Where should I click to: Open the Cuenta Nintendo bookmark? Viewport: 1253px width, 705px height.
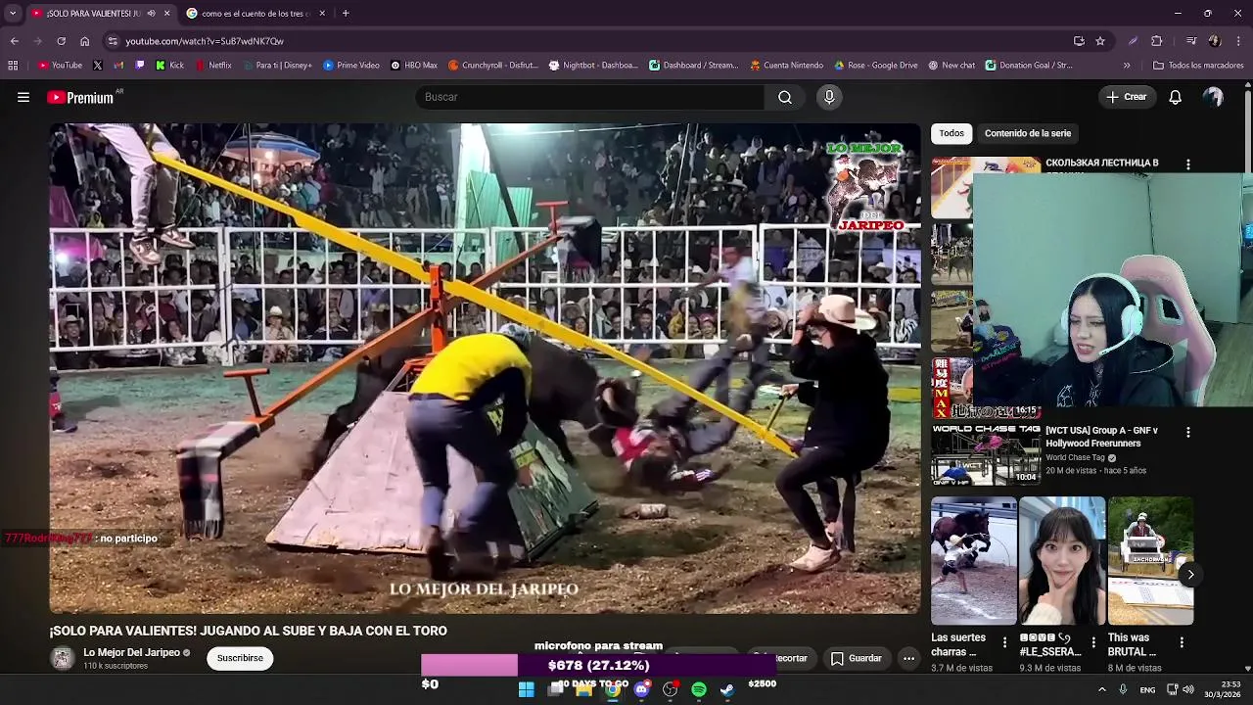pos(787,66)
